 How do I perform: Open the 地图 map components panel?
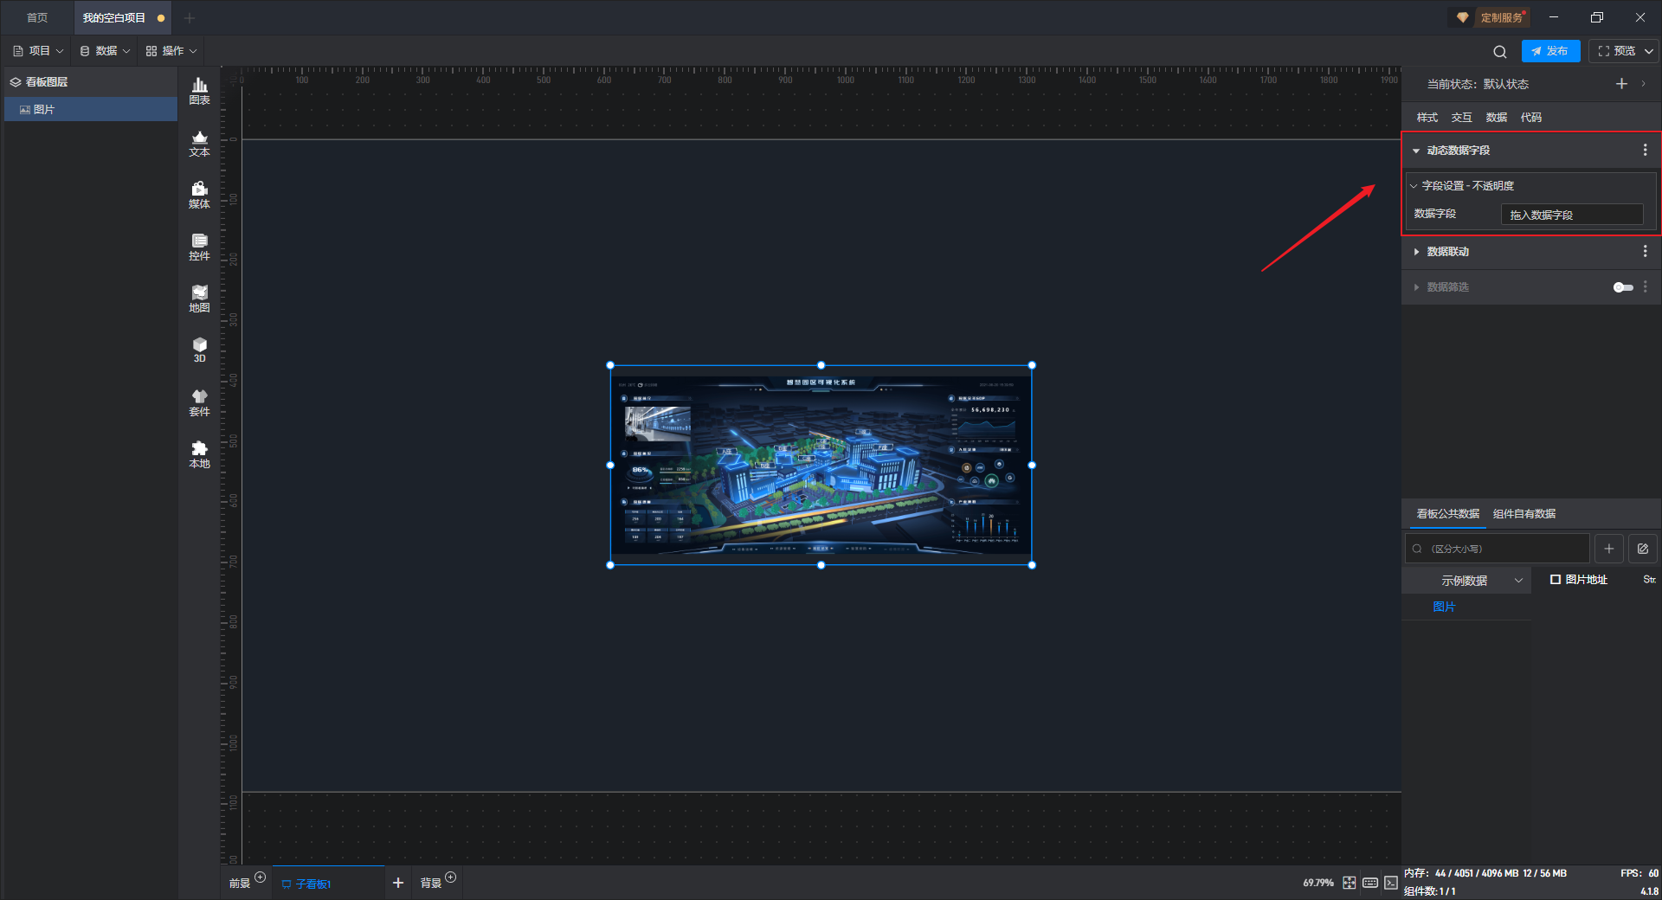click(x=199, y=299)
